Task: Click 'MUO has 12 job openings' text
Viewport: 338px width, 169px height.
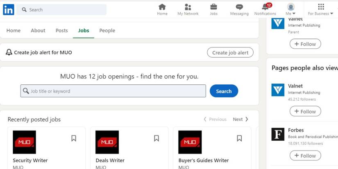Action: click(x=129, y=77)
